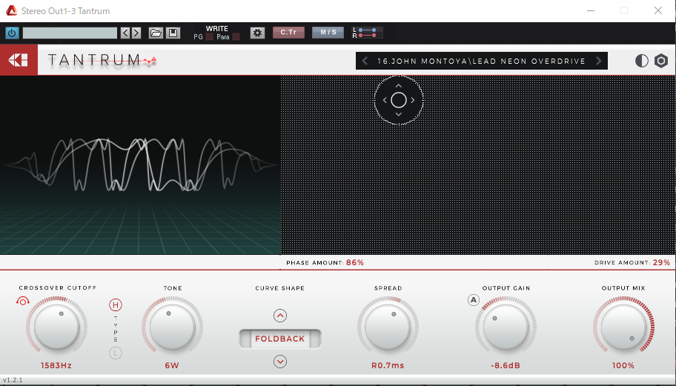The width and height of the screenshot is (676, 386).
Task: Close the Tantrum plugin window
Action: point(658,10)
